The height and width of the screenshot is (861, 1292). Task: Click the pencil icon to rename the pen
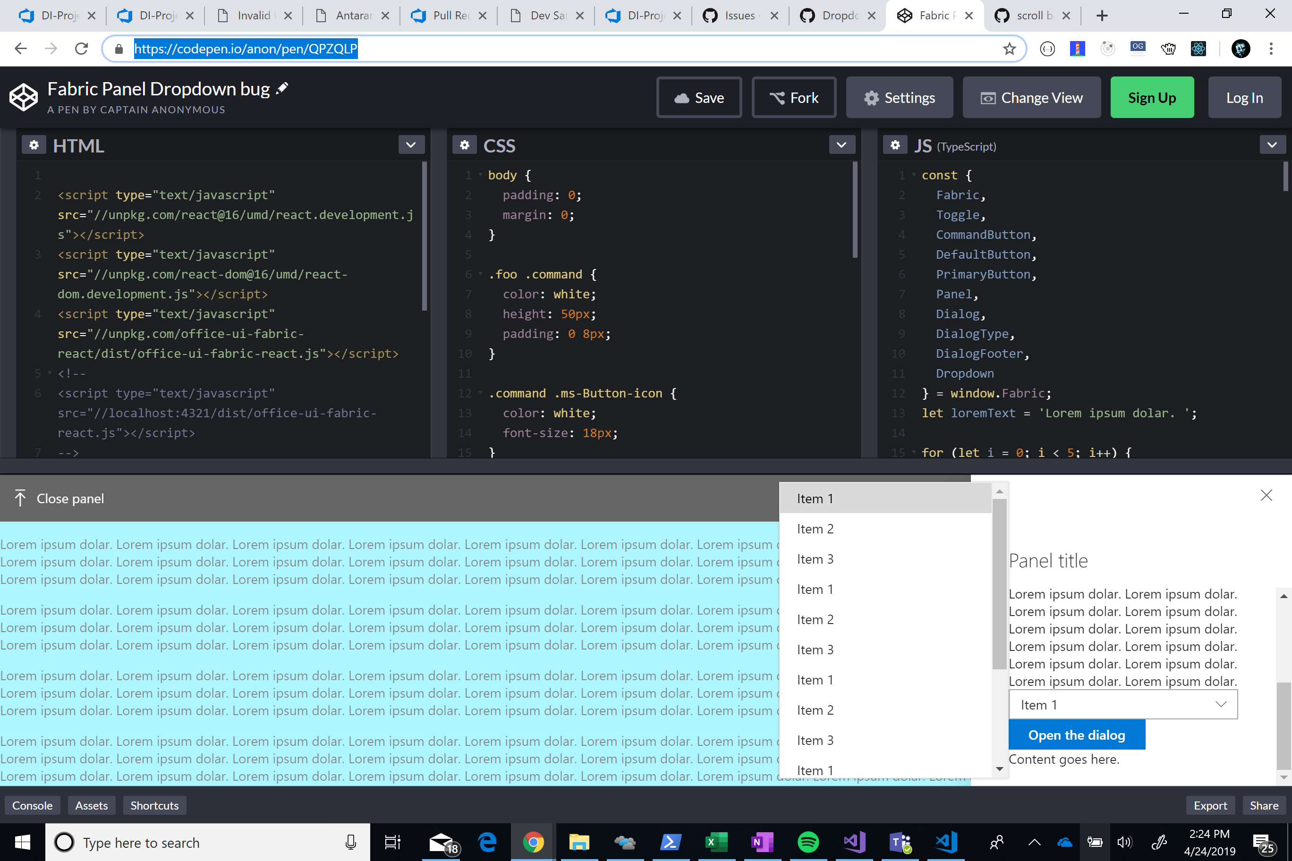coord(282,87)
